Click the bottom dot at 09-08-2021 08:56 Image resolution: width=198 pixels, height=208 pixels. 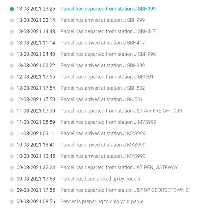12,202
